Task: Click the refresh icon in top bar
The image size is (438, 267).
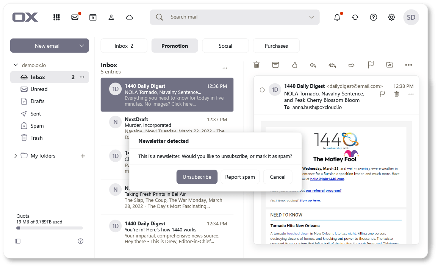Action: 355,17
